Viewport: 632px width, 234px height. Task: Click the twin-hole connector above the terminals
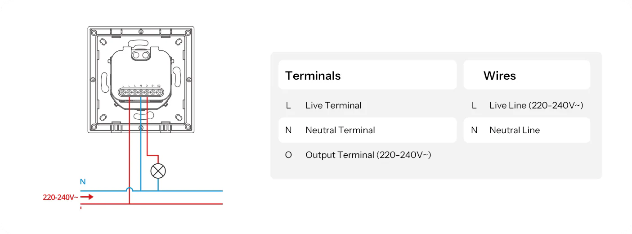tap(141, 54)
